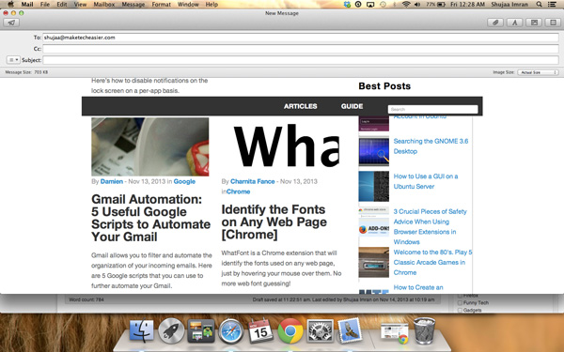
Task: Send the message with the paper-plane button
Action: tap(11, 23)
